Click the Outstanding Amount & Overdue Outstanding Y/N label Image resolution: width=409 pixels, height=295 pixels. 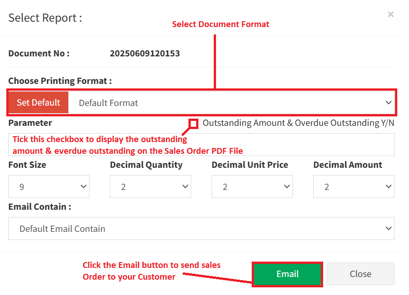(298, 123)
